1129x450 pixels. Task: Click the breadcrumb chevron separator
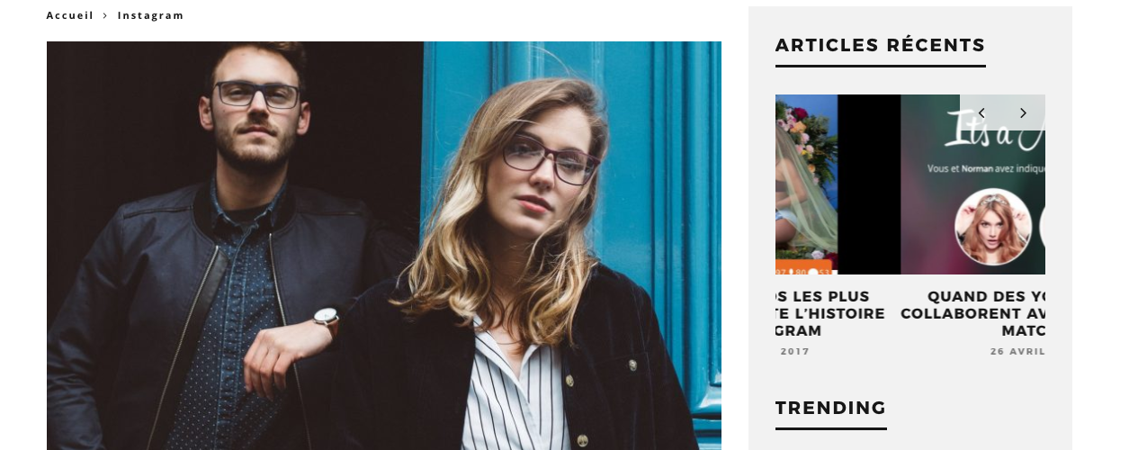click(105, 15)
